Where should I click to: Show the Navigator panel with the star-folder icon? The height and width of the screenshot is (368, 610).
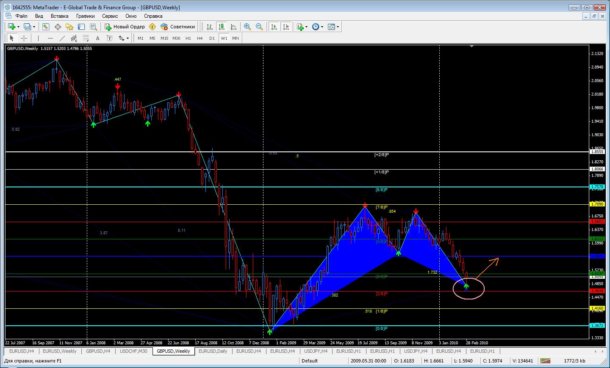tap(69, 27)
